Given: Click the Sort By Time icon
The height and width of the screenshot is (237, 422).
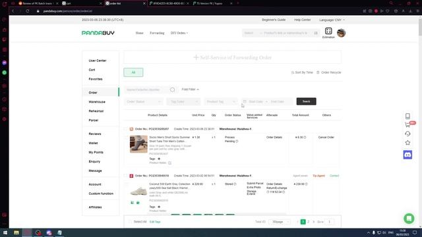Looking at the screenshot, I should click(x=293, y=72).
